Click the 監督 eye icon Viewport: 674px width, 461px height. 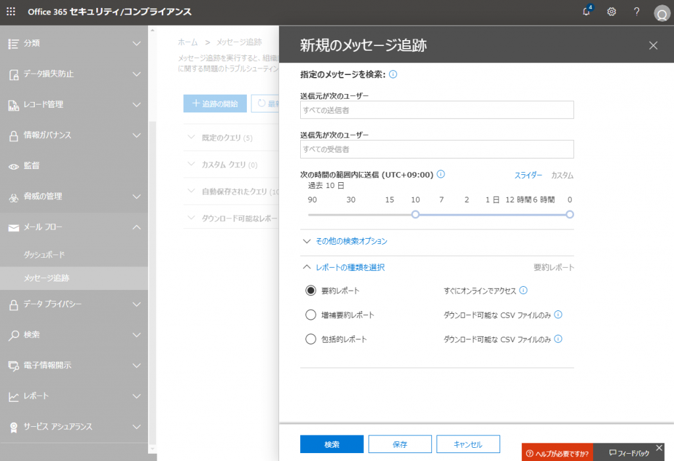[14, 166]
